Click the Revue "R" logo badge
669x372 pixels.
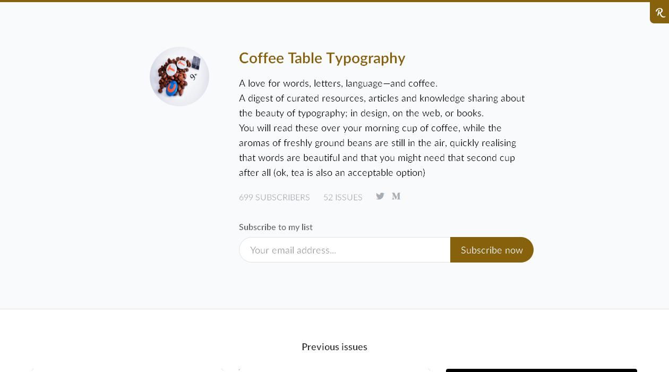(660, 13)
